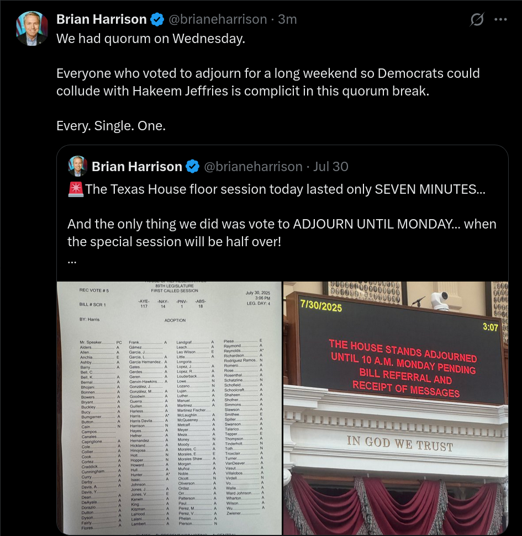The width and height of the screenshot is (522, 536).
Task: Click the main post text about quorum
Action: pos(151,39)
